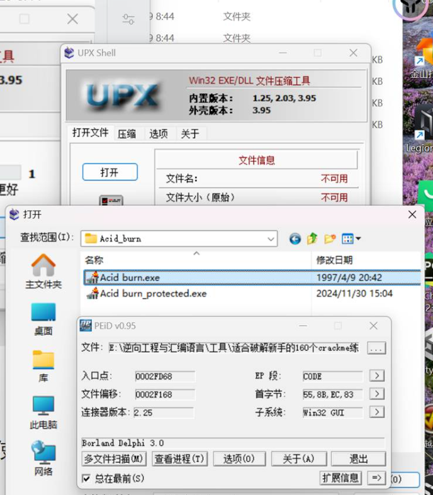This screenshot has width=433, height=495.
Task: Create new folder icon in open dialog
Action: pyautogui.click(x=330, y=239)
